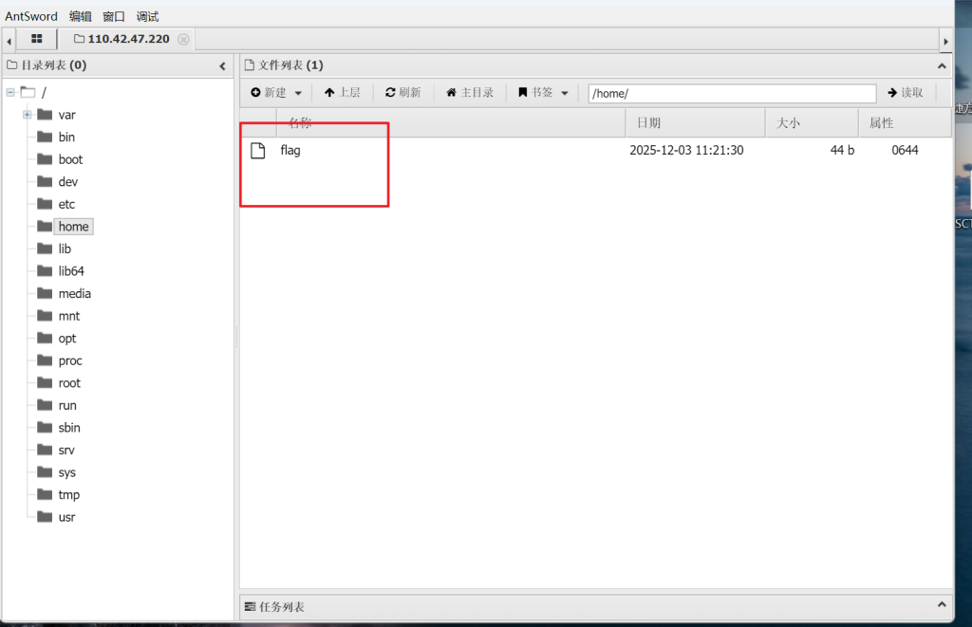Click the path input field /home/

pos(731,93)
